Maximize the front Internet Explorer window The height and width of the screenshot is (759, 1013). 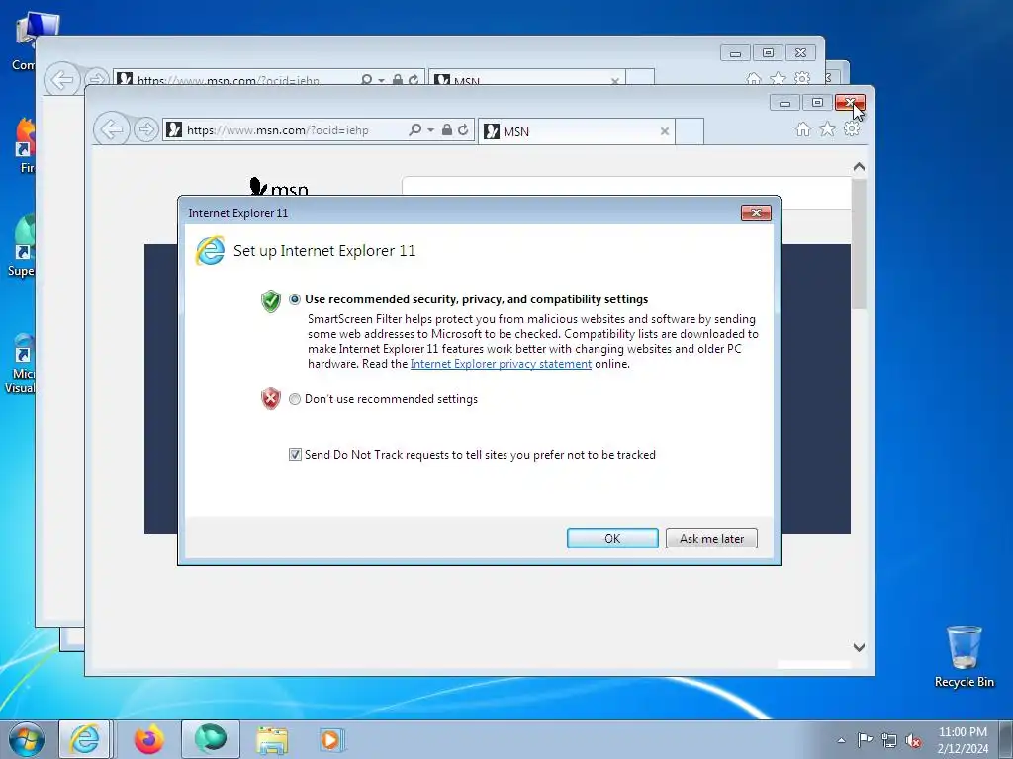point(817,103)
